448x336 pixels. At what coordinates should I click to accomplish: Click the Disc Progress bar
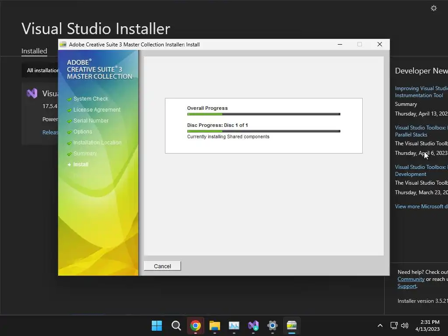pyautogui.click(x=264, y=131)
